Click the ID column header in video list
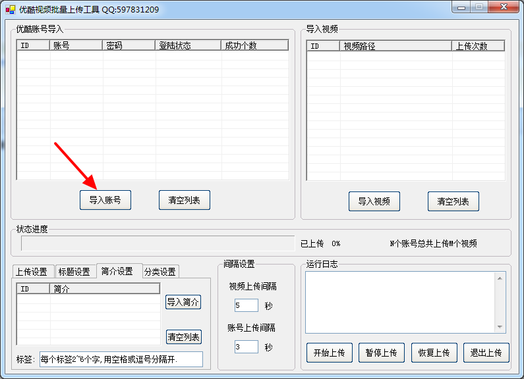 [x=324, y=46]
